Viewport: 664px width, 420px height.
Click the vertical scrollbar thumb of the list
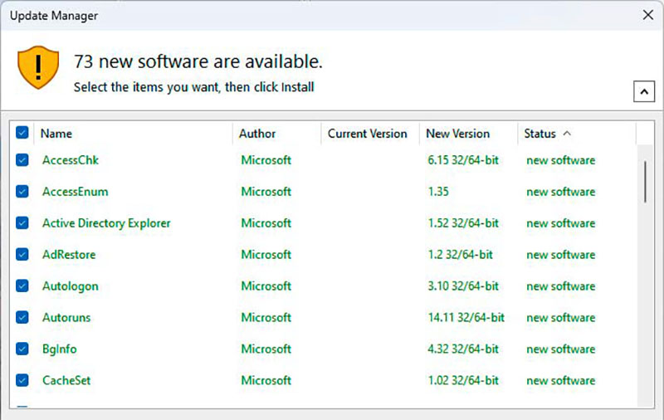tap(646, 182)
